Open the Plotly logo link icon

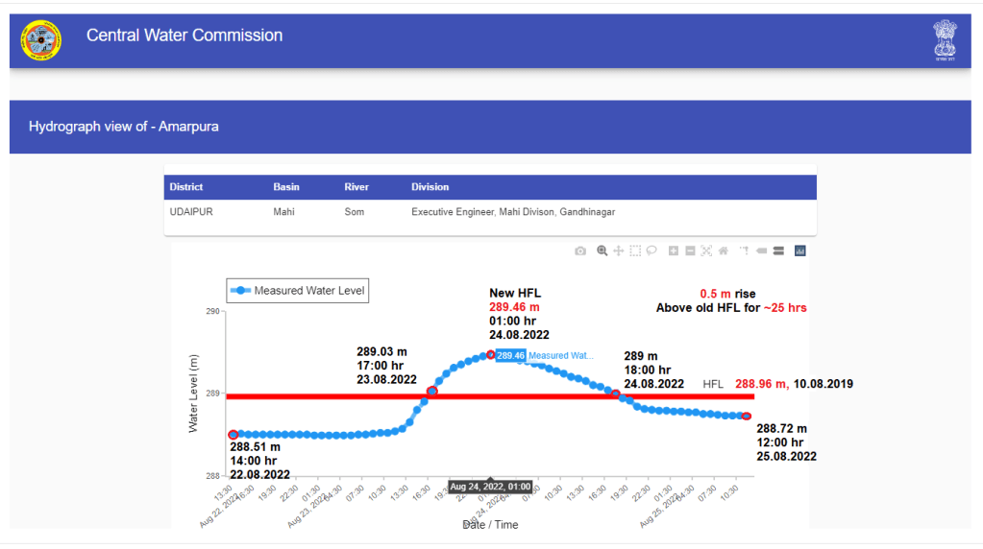click(799, 251)
